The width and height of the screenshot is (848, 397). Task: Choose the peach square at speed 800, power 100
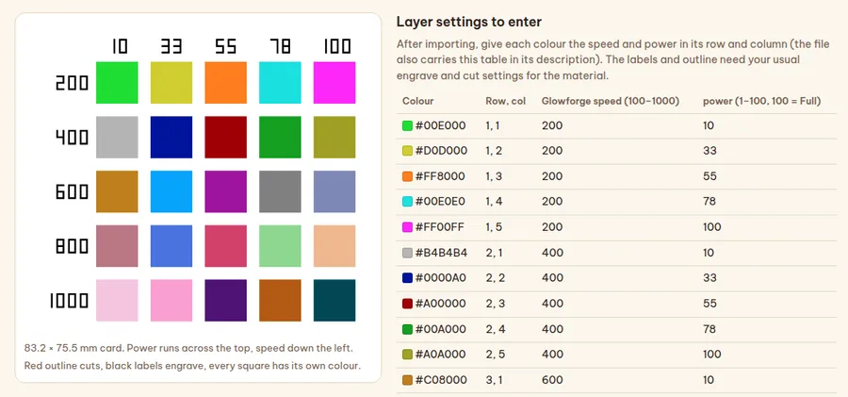coord(334,246)
